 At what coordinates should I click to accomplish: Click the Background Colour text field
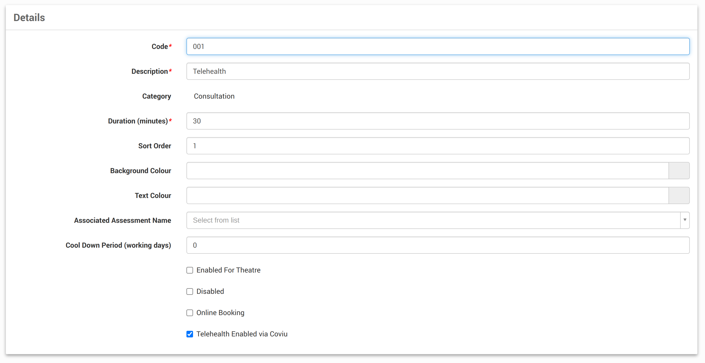pyautogui.click(x=427, y=171)
